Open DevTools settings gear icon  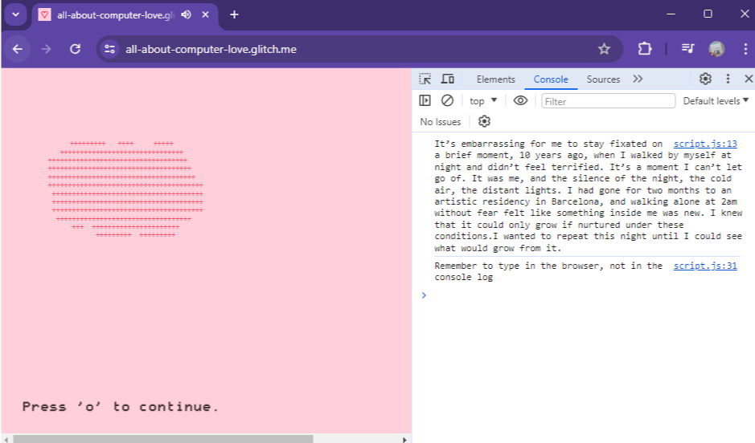705,79
